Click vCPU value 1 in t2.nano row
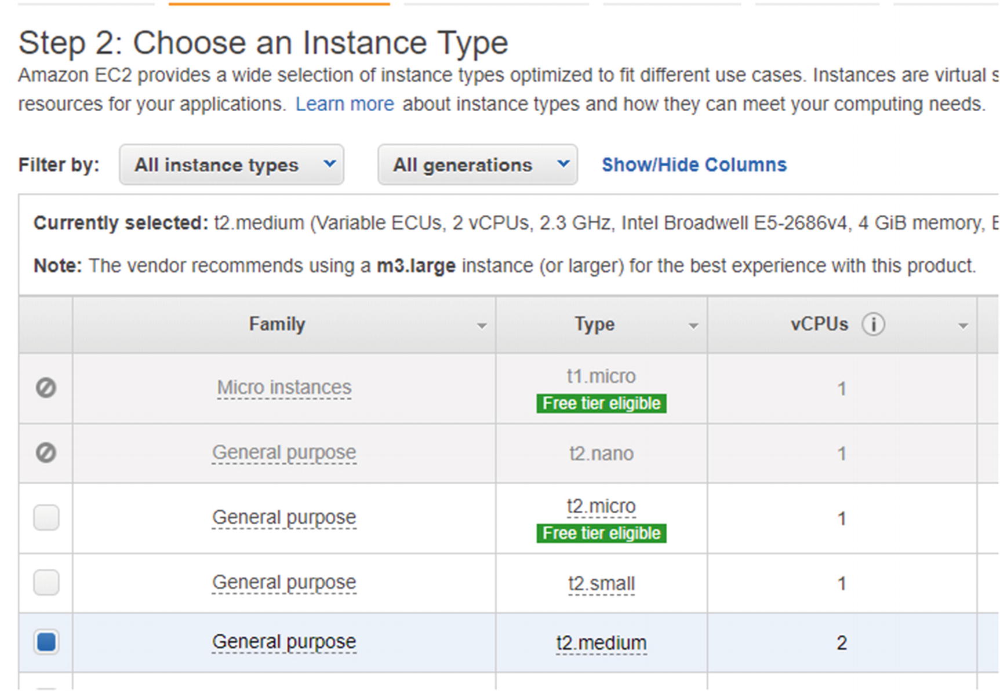 pyautogui.click(x=842, y=454)
